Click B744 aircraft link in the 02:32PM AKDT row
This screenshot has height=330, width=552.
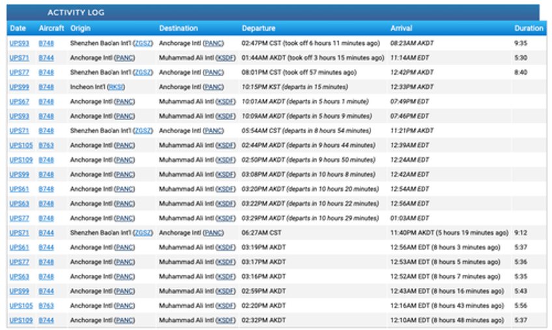click(x=46, y=320)
